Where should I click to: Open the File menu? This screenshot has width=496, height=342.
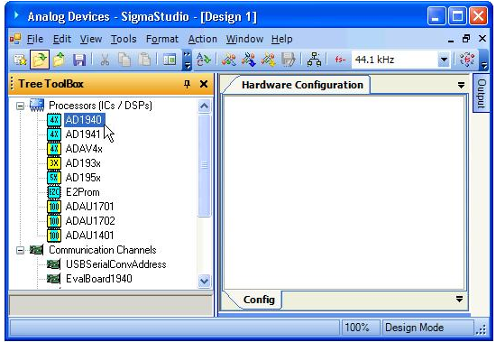[x=35, y=39]
